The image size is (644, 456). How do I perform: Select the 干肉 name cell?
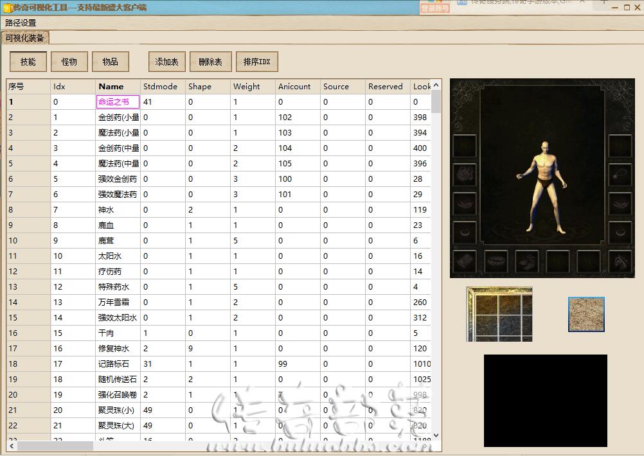[x=118, y=333]
